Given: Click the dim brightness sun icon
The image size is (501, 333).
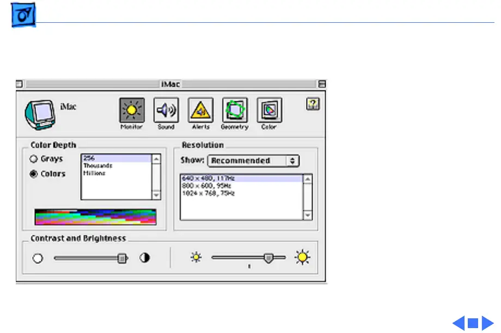Looking at the screenshot, I should pos(196,257).
